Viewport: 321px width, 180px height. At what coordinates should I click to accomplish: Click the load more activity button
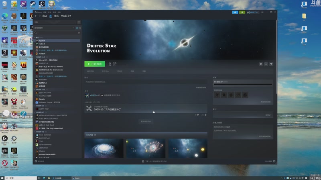146,122
